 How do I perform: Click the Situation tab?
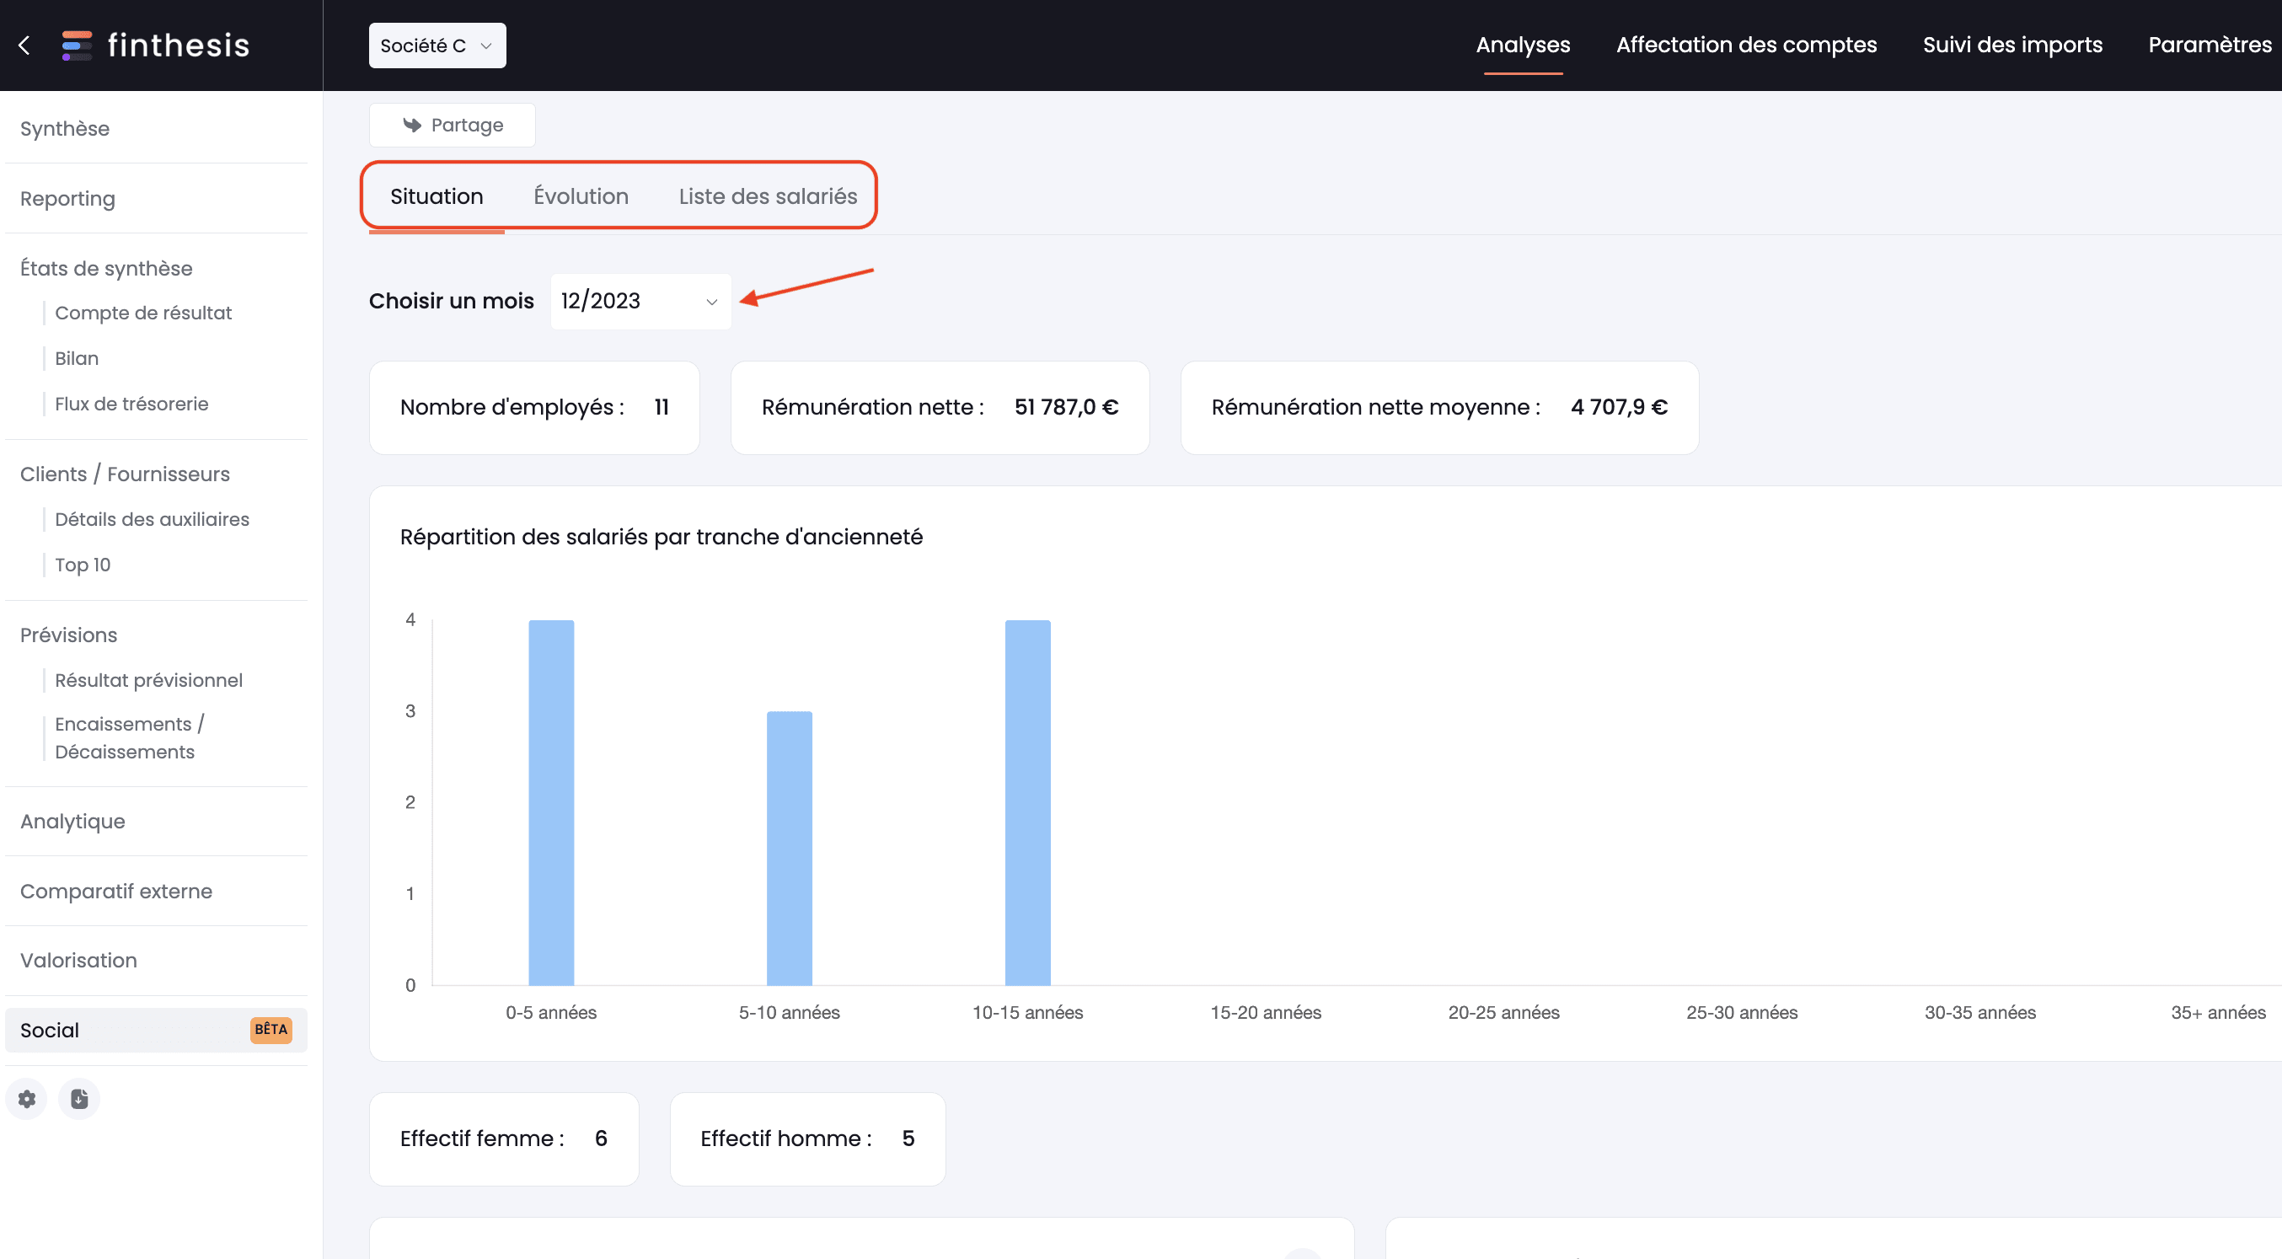[436, 196]
